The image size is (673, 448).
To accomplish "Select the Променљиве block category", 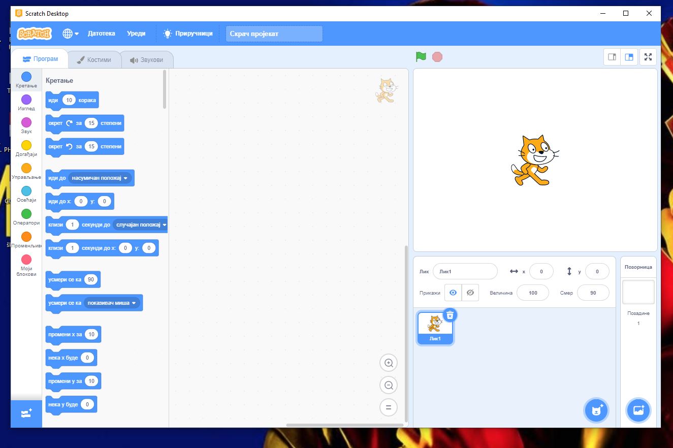I will pos(26,240).
